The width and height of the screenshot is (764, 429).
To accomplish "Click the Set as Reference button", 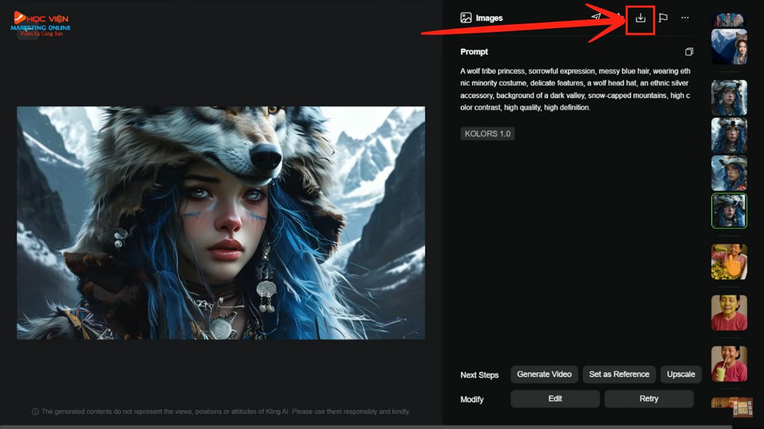I will click(x=619, y=374).
